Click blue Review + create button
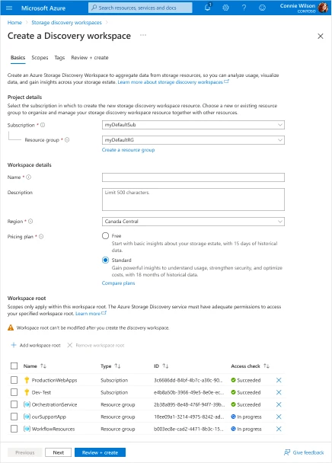The height and width of the screenshot is (463, 332). (100, 452)
